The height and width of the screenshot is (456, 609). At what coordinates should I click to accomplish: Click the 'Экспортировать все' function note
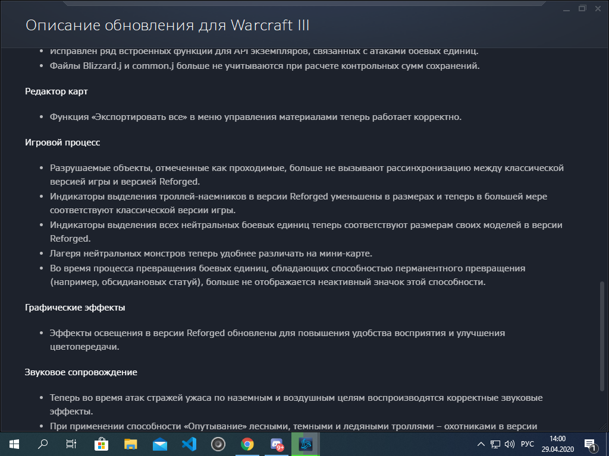pos(256,117)
